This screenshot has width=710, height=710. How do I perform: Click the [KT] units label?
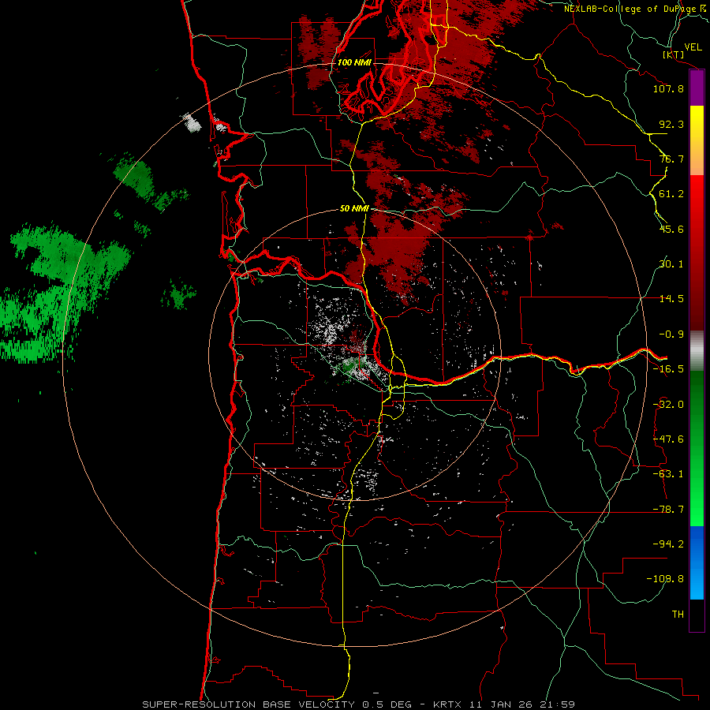point(674,54)
